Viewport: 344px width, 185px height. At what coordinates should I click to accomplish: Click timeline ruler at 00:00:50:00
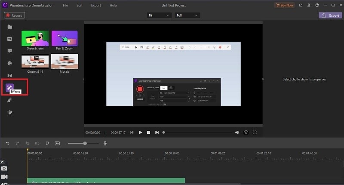(x=172, y=154)
